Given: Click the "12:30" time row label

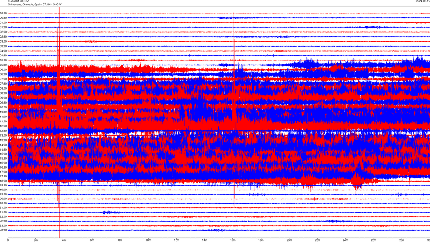Looking at the screenshot, I should tap(3, 130).
